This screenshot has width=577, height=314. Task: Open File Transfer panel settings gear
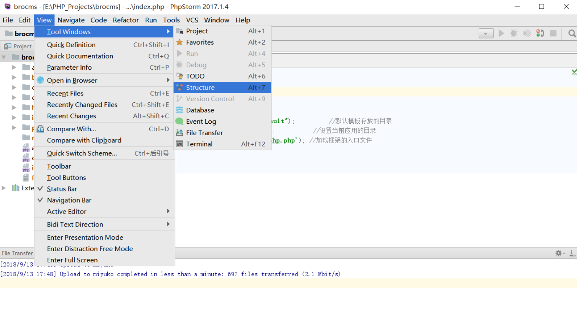(560, 253)
